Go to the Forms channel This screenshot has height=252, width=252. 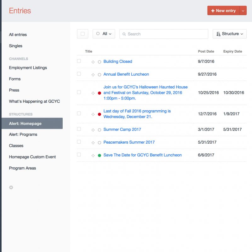click(x=15, y=79)
